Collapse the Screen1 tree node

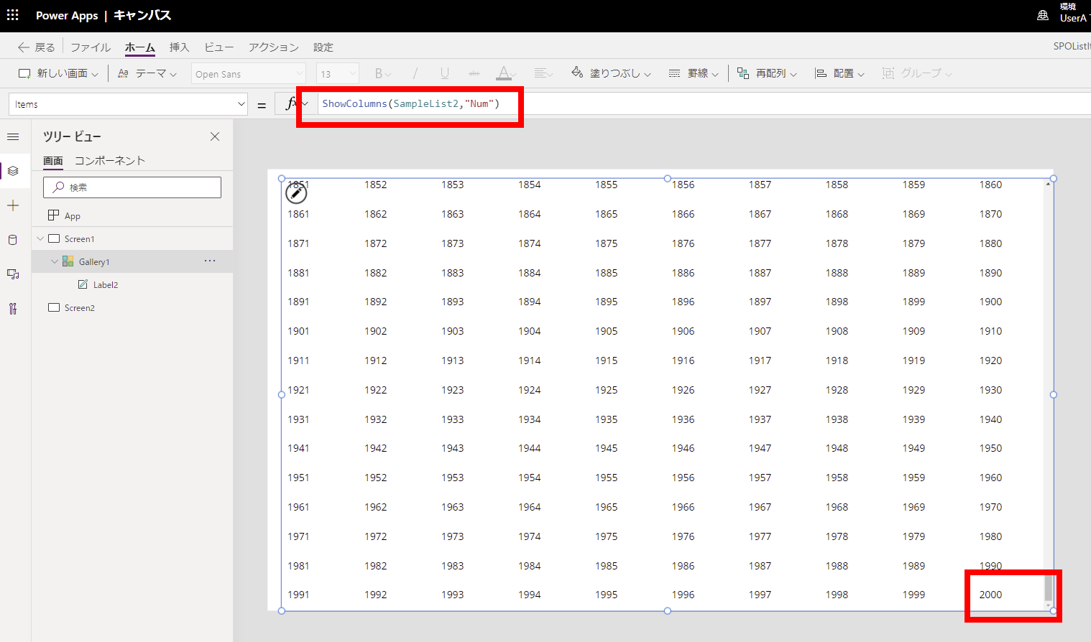point(40,238)
